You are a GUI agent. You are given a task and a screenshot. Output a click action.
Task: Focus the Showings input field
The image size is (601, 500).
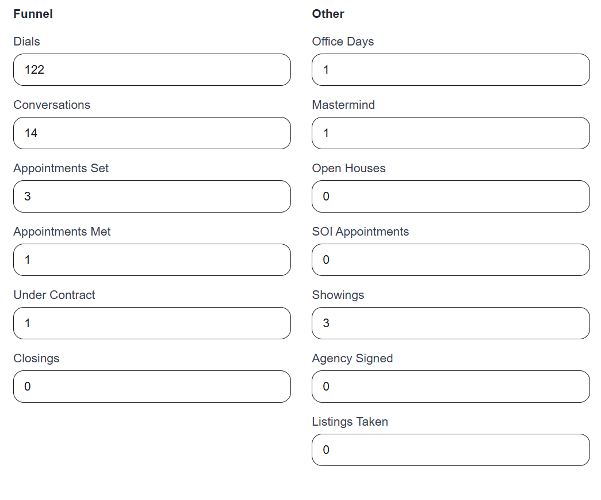point(451,323)
